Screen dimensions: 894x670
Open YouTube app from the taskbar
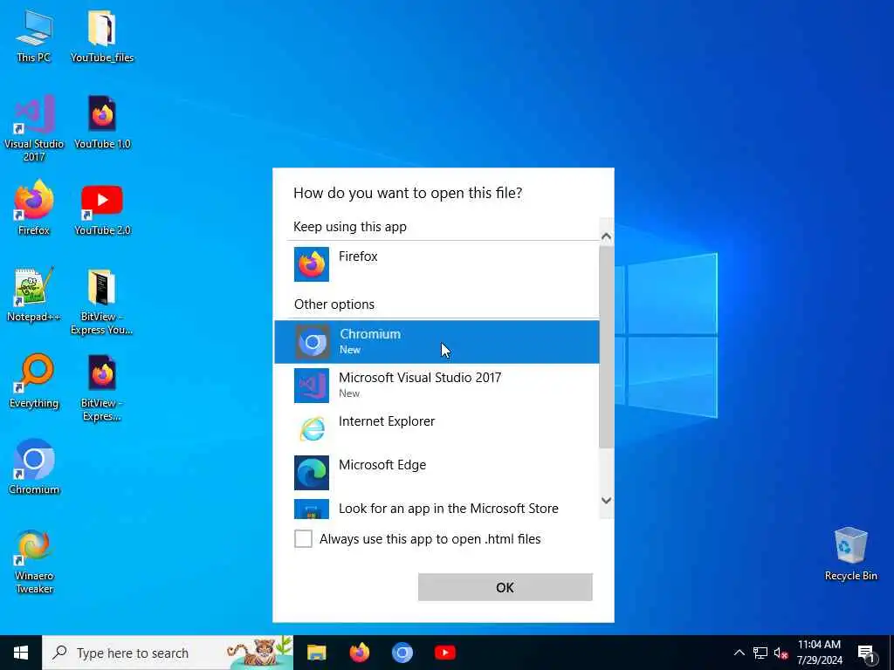point(444,653)
